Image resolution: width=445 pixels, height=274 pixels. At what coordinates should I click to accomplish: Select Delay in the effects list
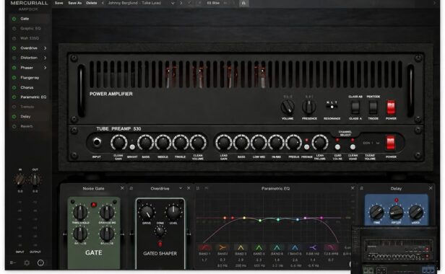coord(25,117)
